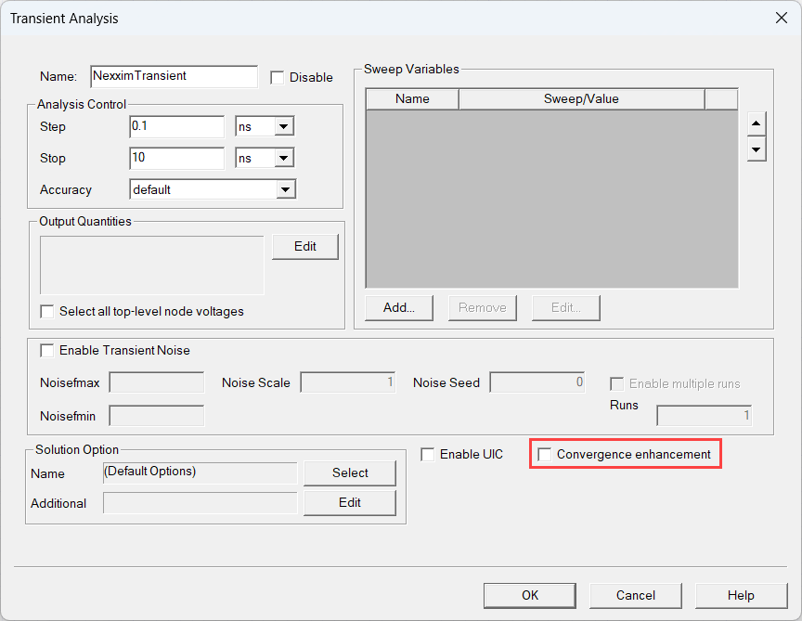Screen dimensions: 802x621
Task: Close the Transient Analysis dialog
Action: click(781, 18)
